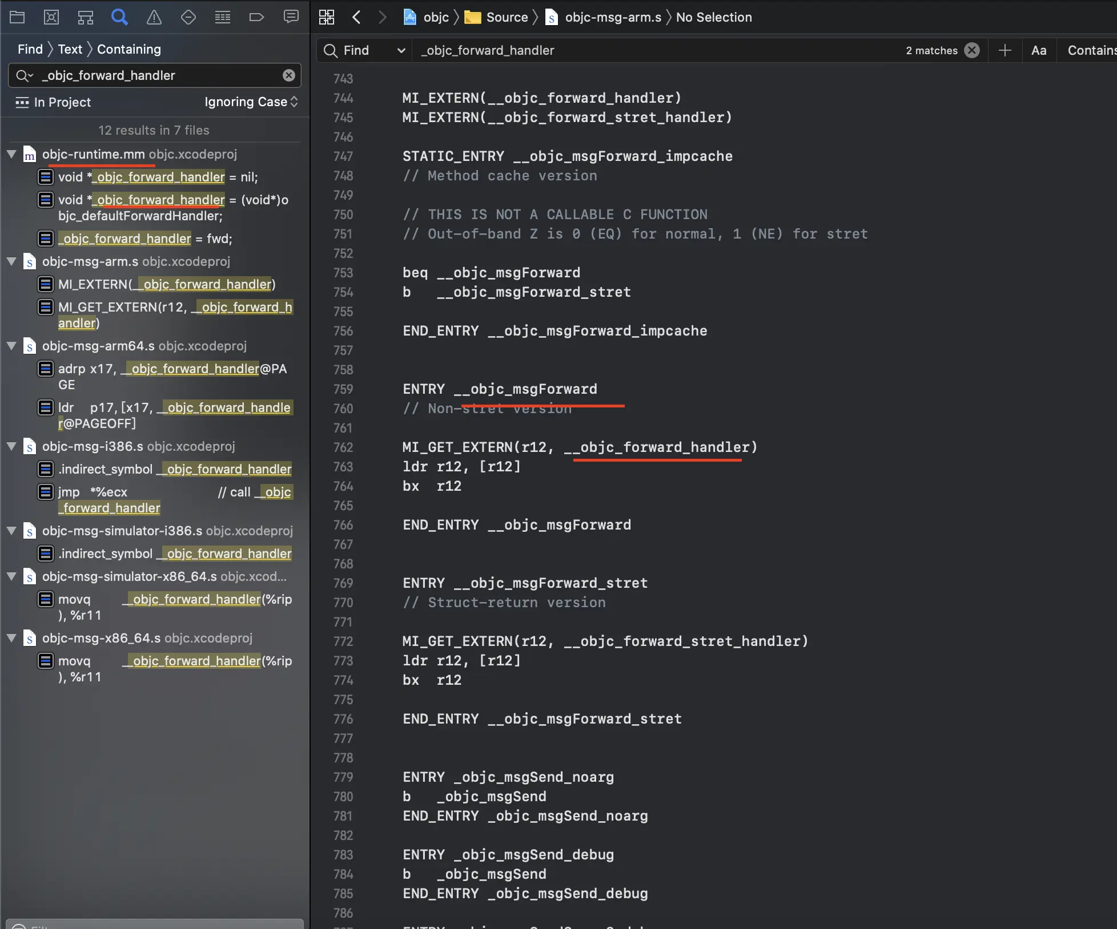Collapse the objc-runtime.mm results group

pos(11,154)
